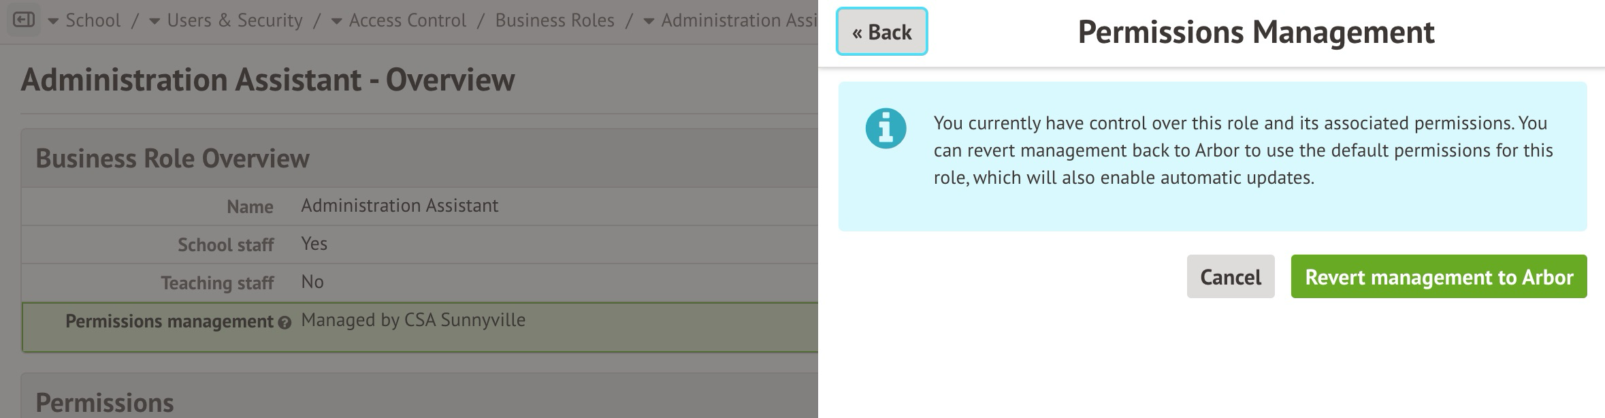Screen dimensions: 1605x418
Task: Go to the School breadcrumb
Action: (93, 20)
